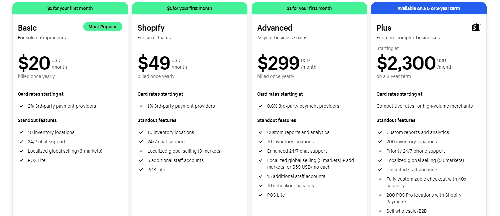The height and width of the screenshot is (216, 500).
Task: Click the $299 Advanced price
Action: pyautogui.click(x=278, y=63)
